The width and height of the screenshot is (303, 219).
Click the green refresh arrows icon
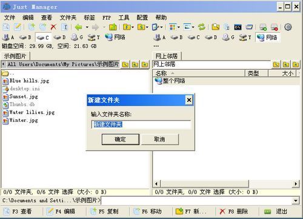201,27
